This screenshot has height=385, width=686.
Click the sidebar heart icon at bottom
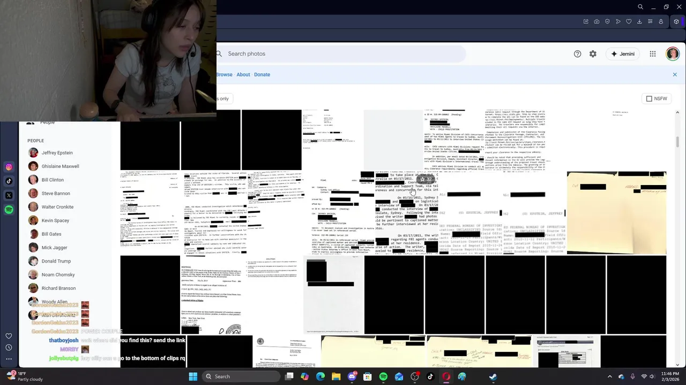click(x=9, y=336)
